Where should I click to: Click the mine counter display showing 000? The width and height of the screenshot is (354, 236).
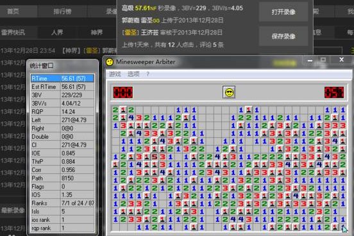click(x=123, y=92)
